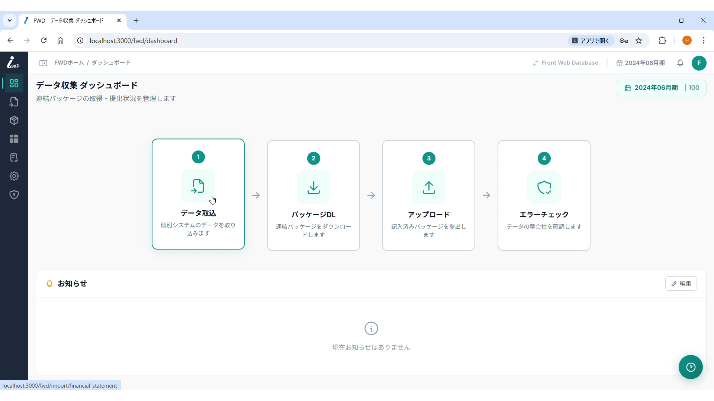Image resolution: width=714 pixels, height=401 pixels.
Task: Open the notification bell in header
Action: pyautogui.click(x=681, y=63)
